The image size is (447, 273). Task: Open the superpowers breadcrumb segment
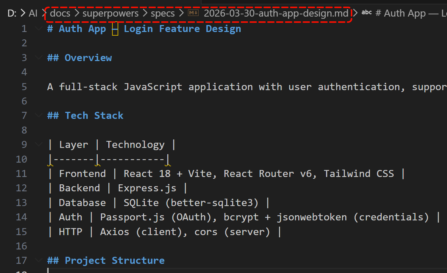111,14
